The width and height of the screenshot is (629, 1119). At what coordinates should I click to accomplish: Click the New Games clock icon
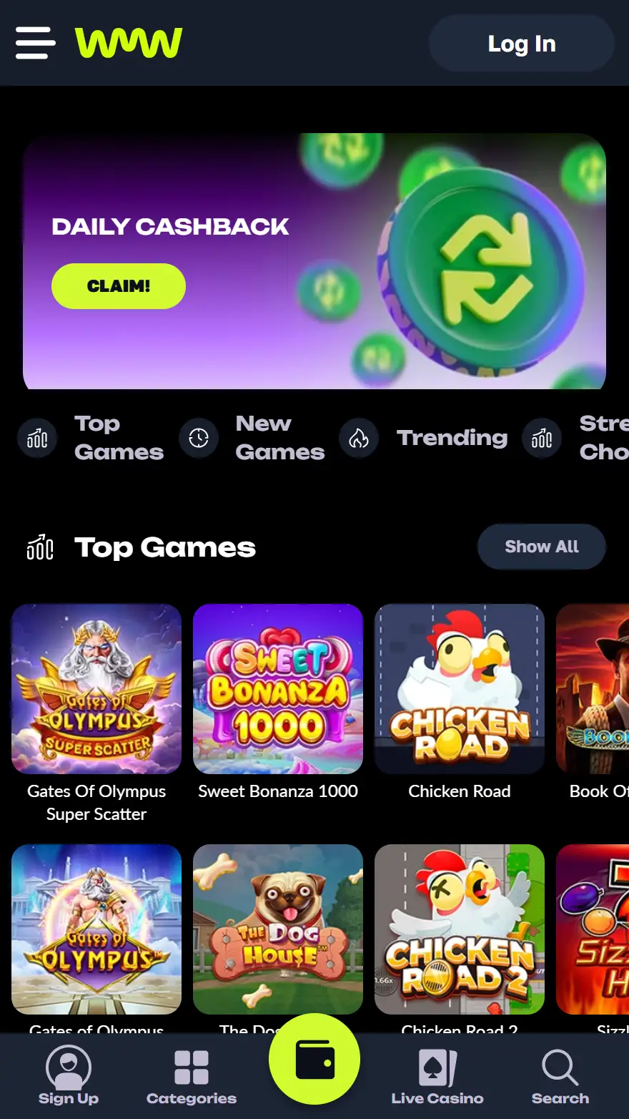pyautogui.click(x=199, y=438)
